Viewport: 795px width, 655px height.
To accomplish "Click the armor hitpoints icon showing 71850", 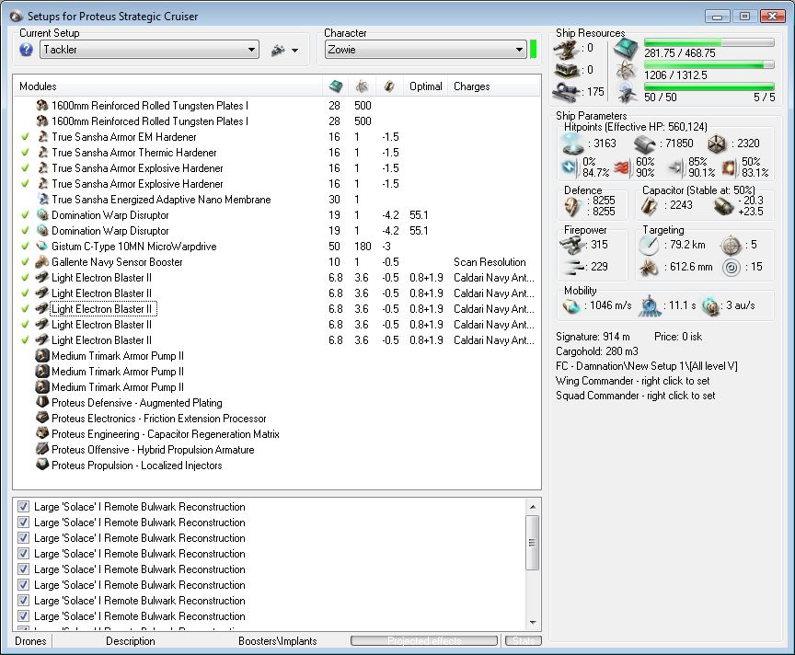I will pyautogui.click(x=645, y=144).
